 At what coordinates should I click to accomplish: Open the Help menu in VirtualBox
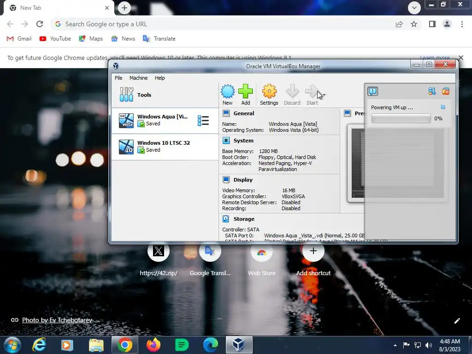160,78
